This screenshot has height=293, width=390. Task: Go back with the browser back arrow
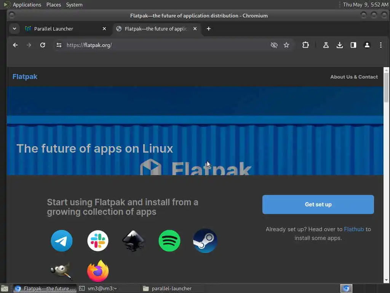[x=15, y=45]
